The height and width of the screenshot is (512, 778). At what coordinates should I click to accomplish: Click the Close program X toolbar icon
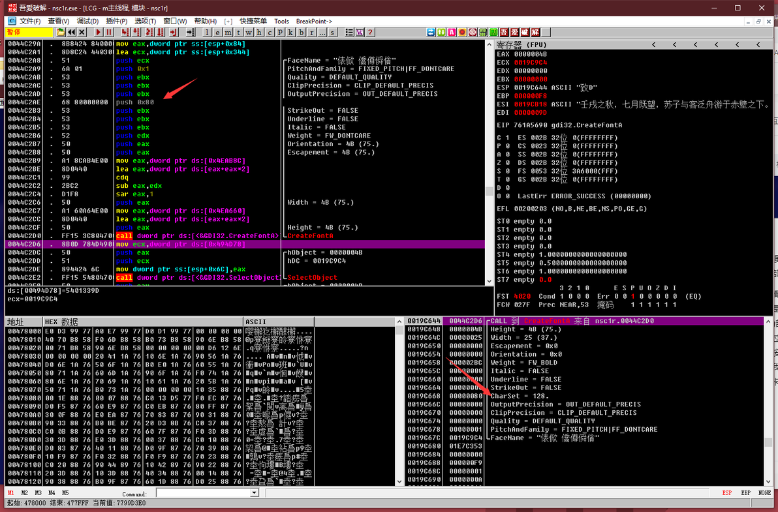pos(82,32)
